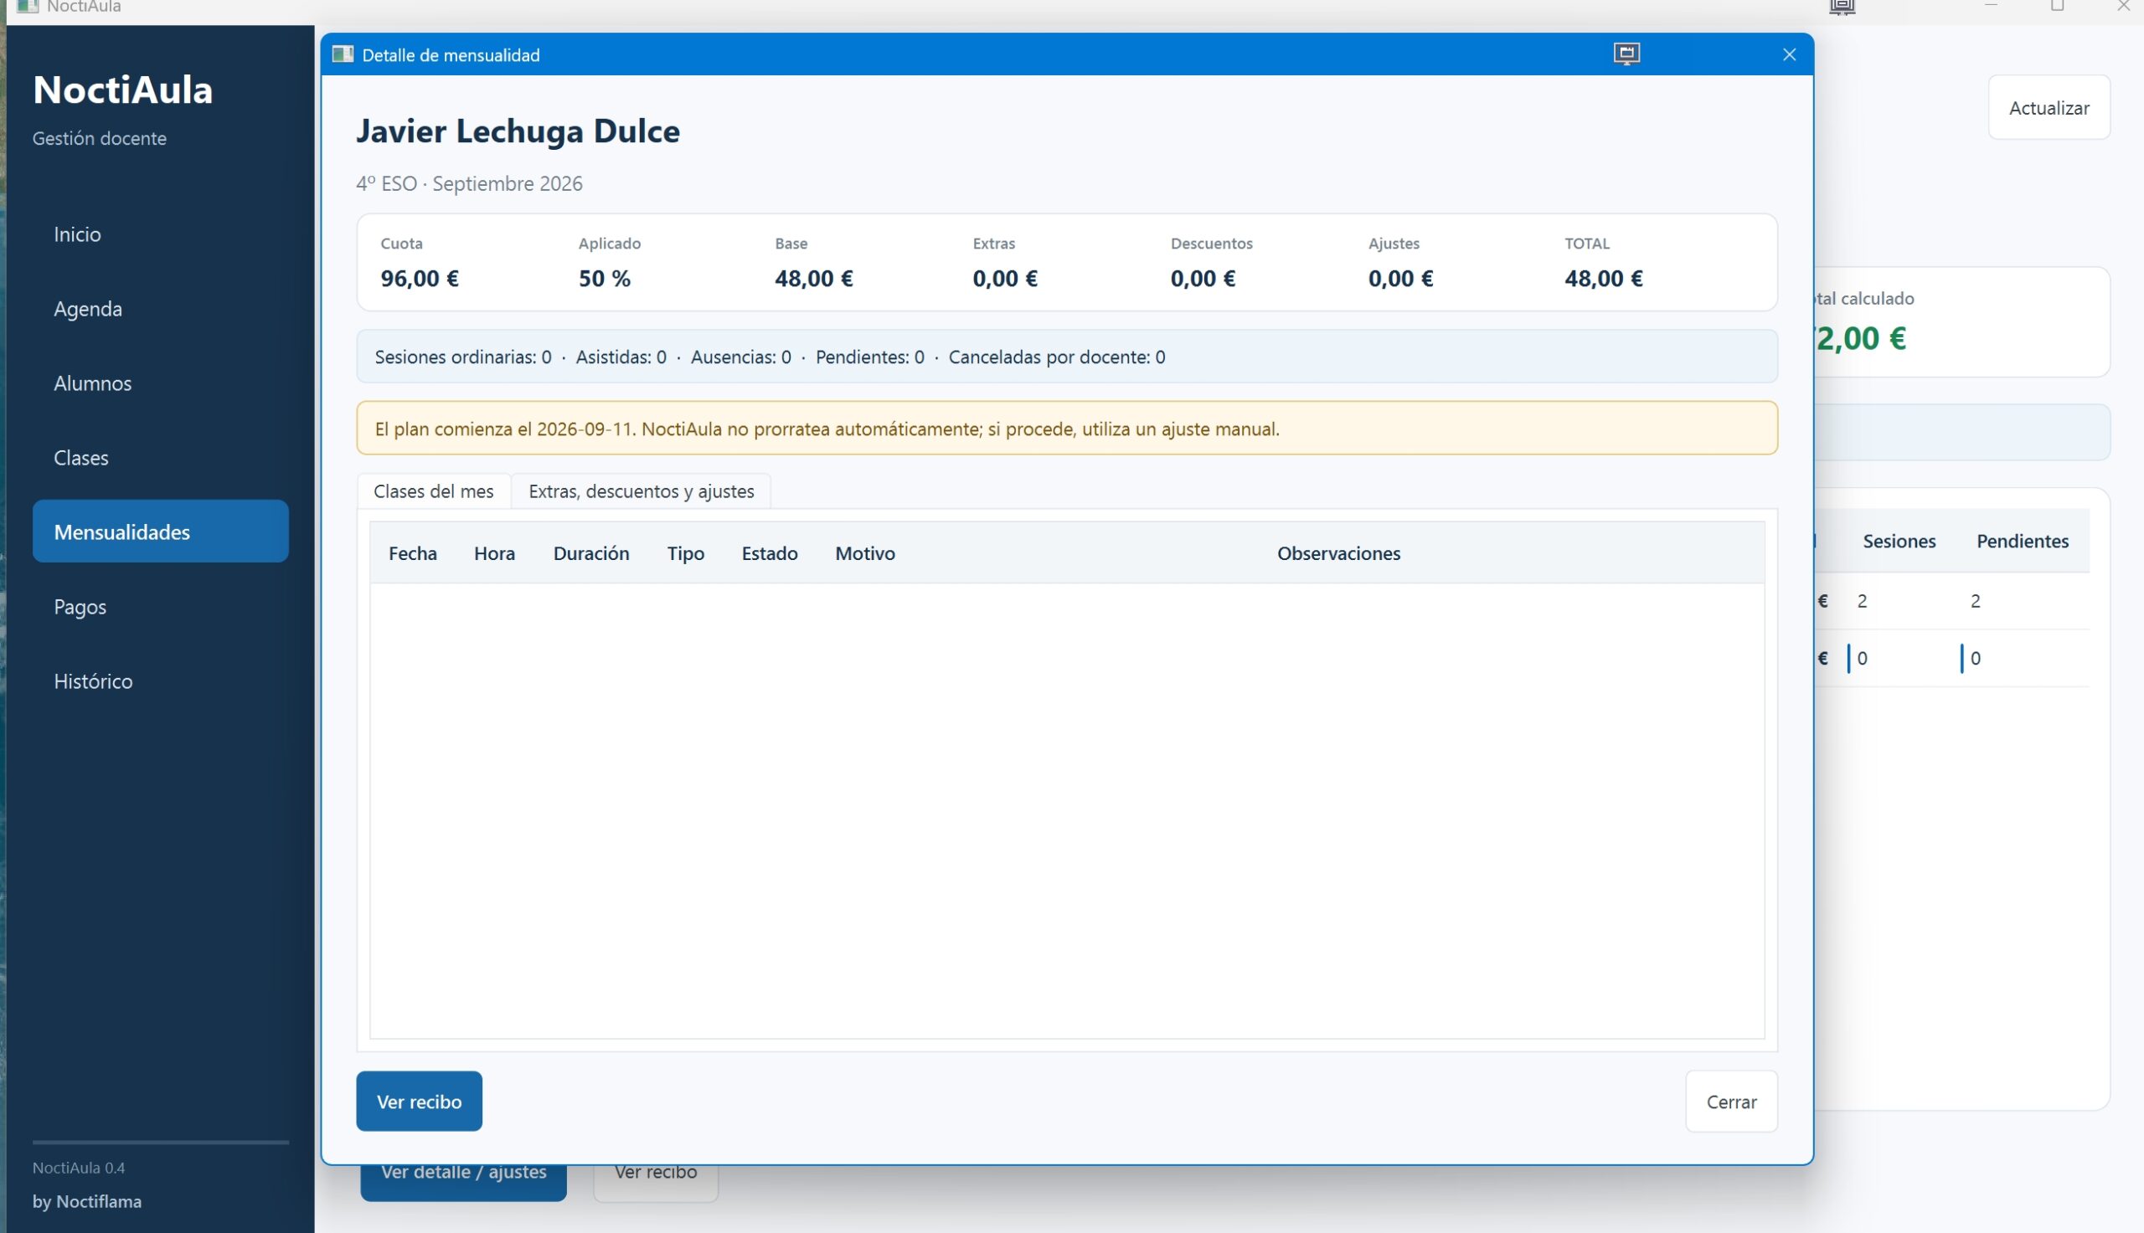This screenshot has height=1233, width=2144.
Task: Select Mensualidades in the sidebar
Action: [x=161, y=531]
